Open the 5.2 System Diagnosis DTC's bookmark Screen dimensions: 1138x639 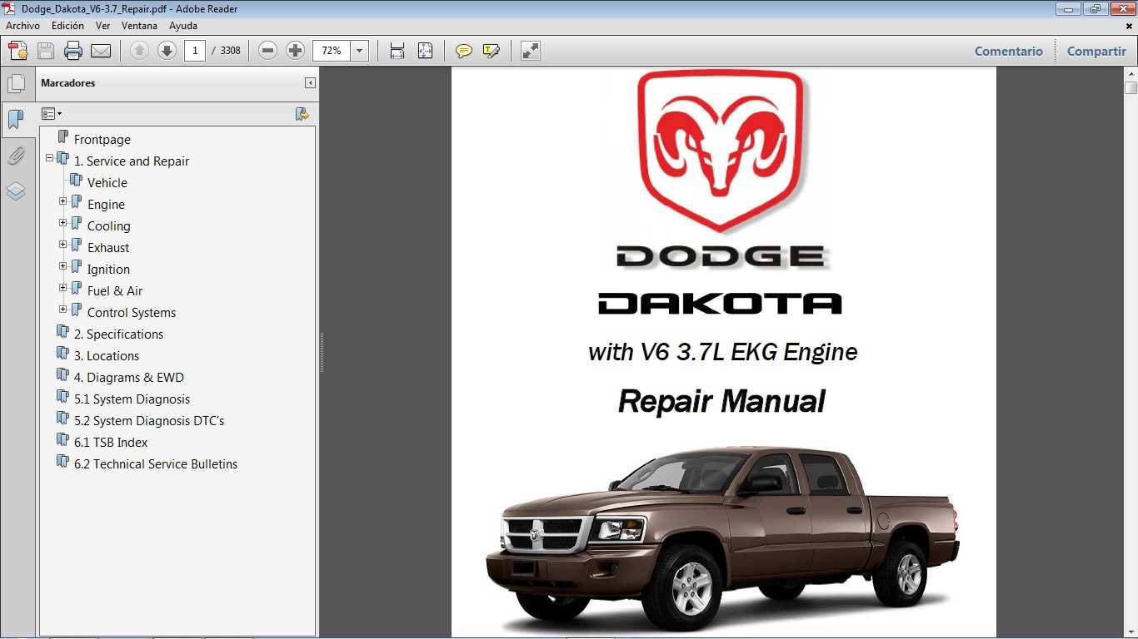click(x=149, y=421)
